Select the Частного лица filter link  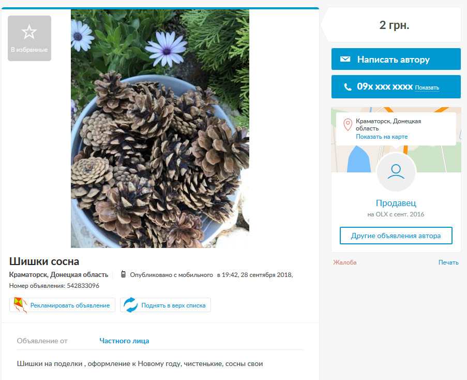[x=124, y=341]
